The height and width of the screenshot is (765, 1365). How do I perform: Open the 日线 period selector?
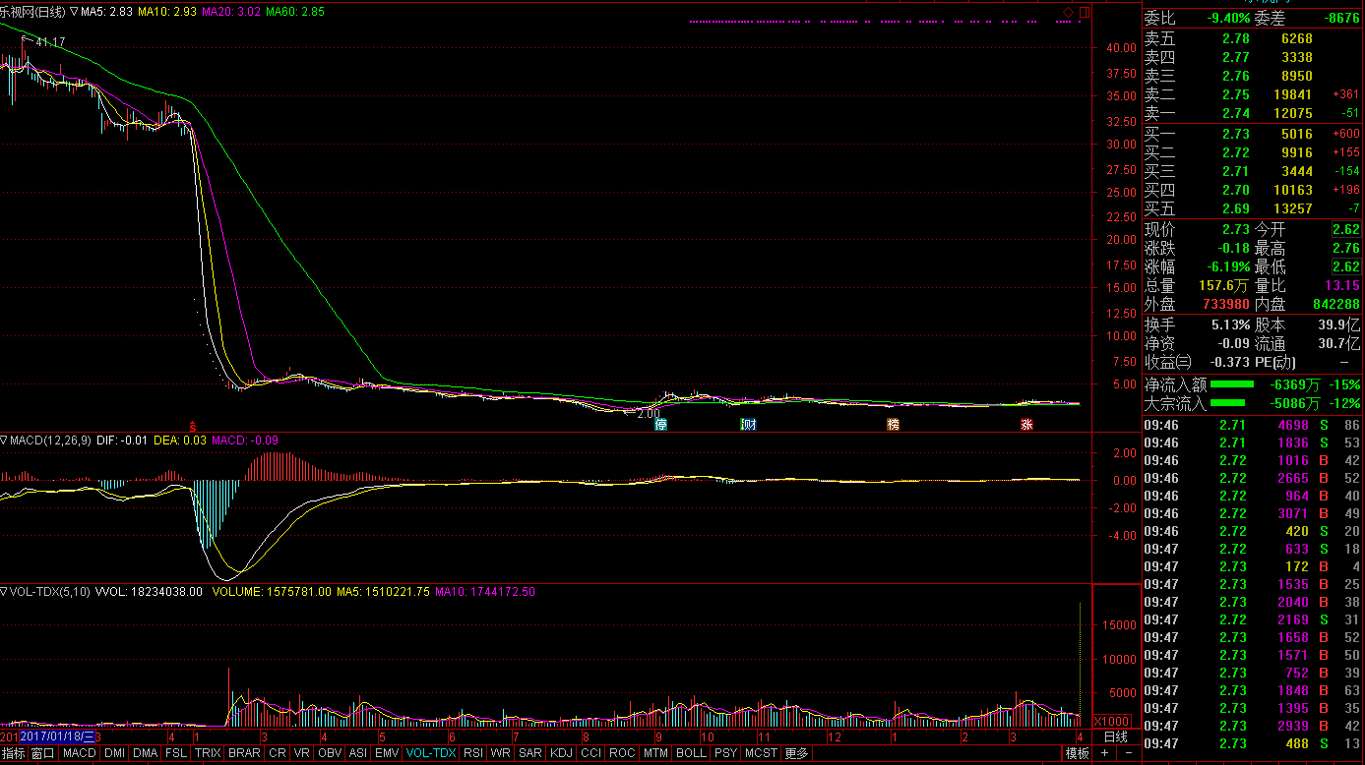(x=1115, y=736)
